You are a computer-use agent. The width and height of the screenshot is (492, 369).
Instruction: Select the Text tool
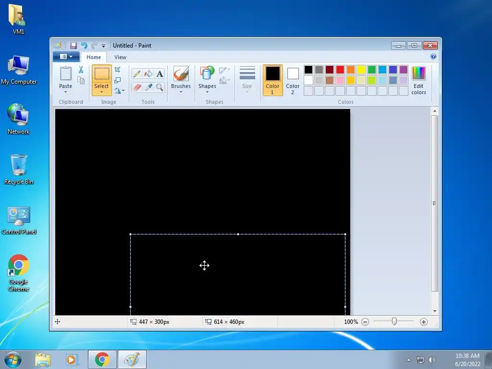tap(160, 74)
